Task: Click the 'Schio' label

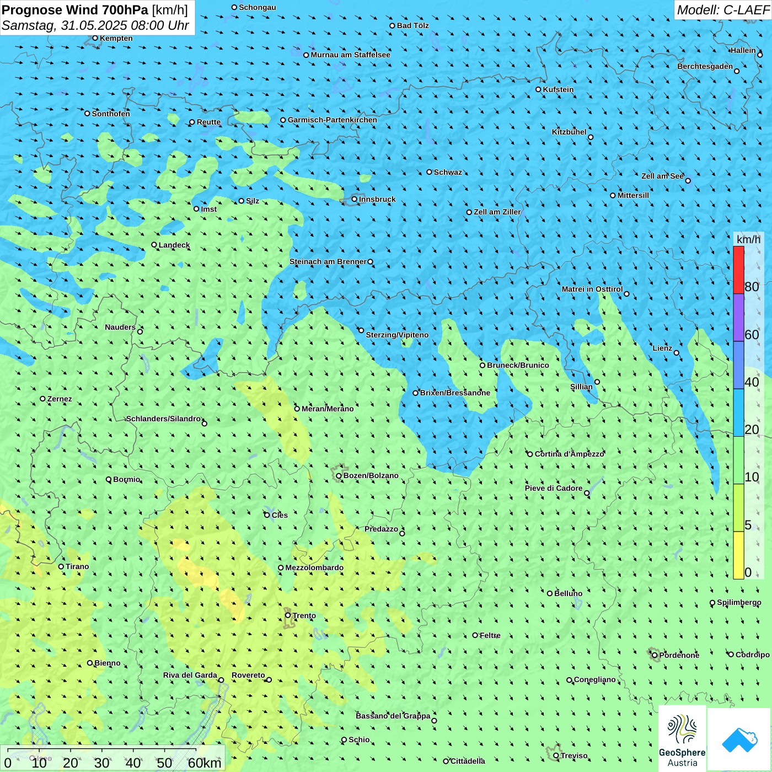Action: coord(359,739)
